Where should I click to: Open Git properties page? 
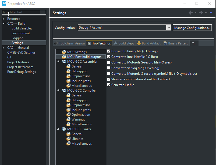[x=9, y=57]
